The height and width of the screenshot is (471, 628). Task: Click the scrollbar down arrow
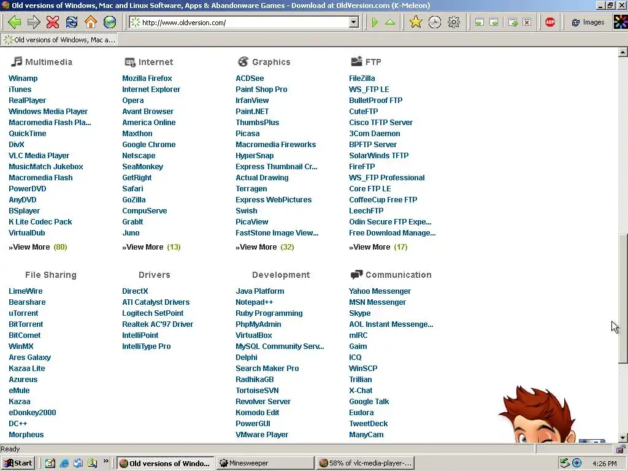click(x=623, y=438)
